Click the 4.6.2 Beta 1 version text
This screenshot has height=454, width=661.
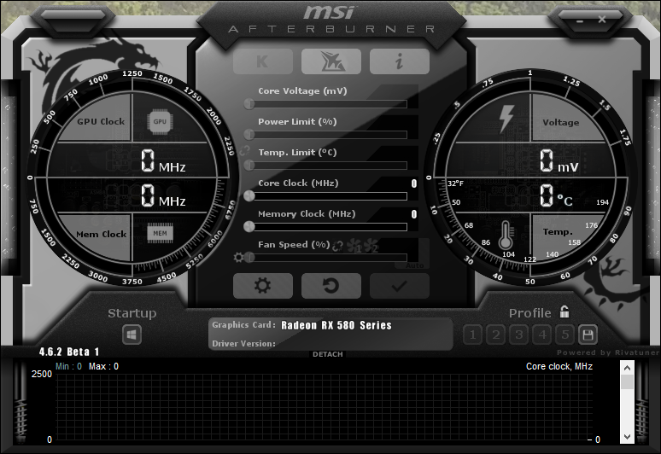(x=69, y=352)
